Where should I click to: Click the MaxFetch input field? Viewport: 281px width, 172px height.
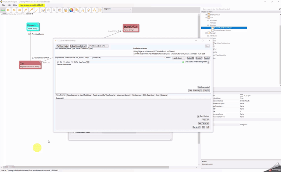pos(87,62)
